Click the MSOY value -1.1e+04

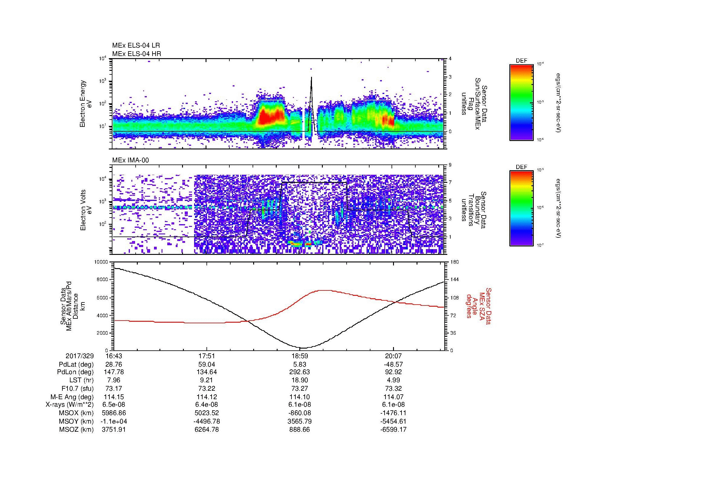tap(114, 421)
